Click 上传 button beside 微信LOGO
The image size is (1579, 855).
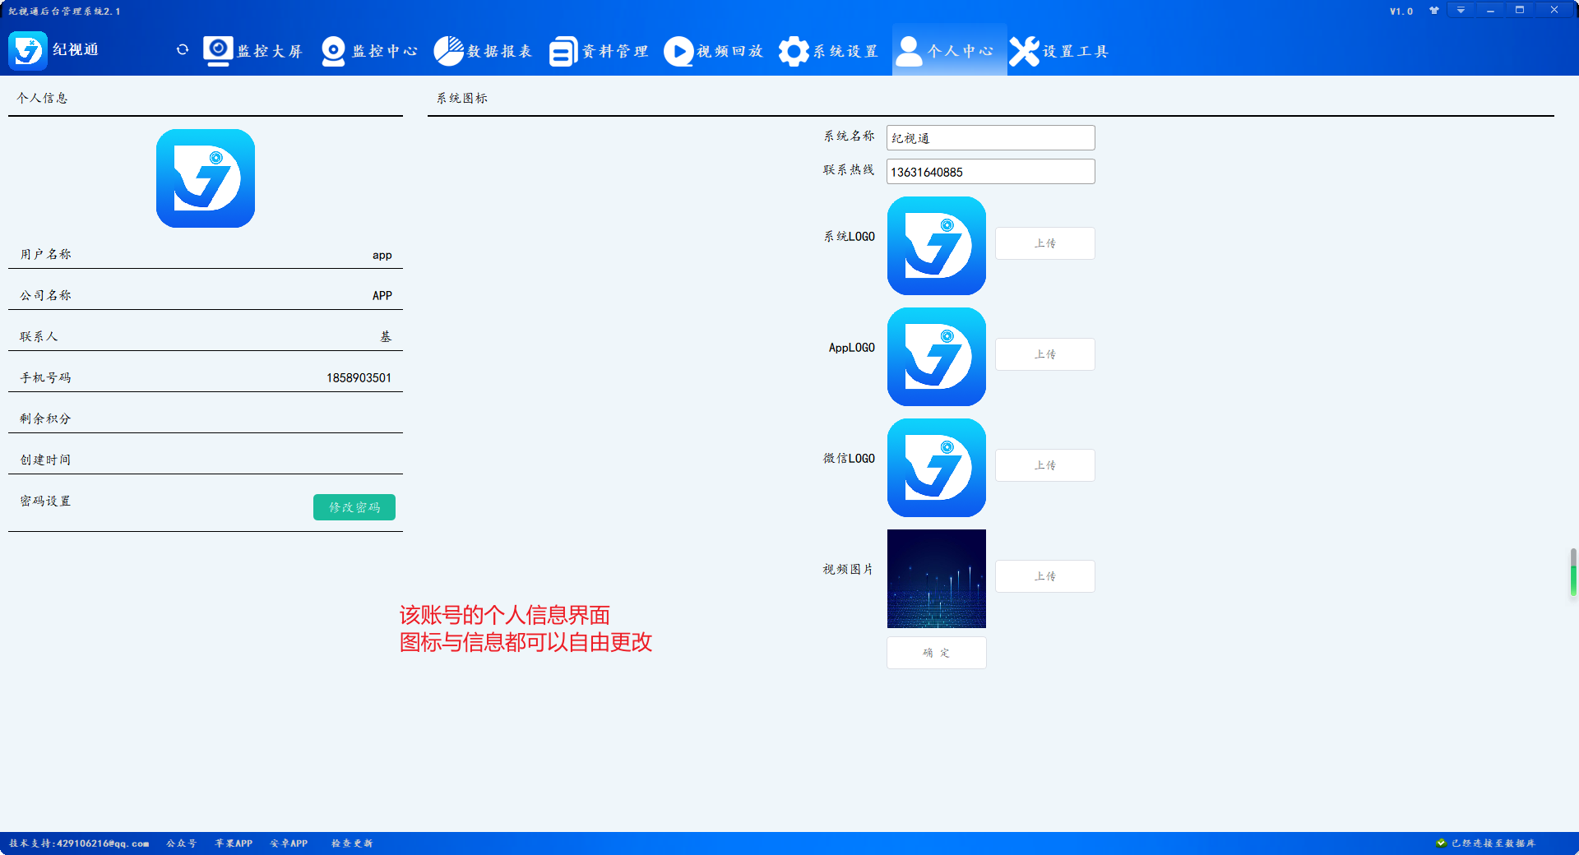pos(1044,465)
